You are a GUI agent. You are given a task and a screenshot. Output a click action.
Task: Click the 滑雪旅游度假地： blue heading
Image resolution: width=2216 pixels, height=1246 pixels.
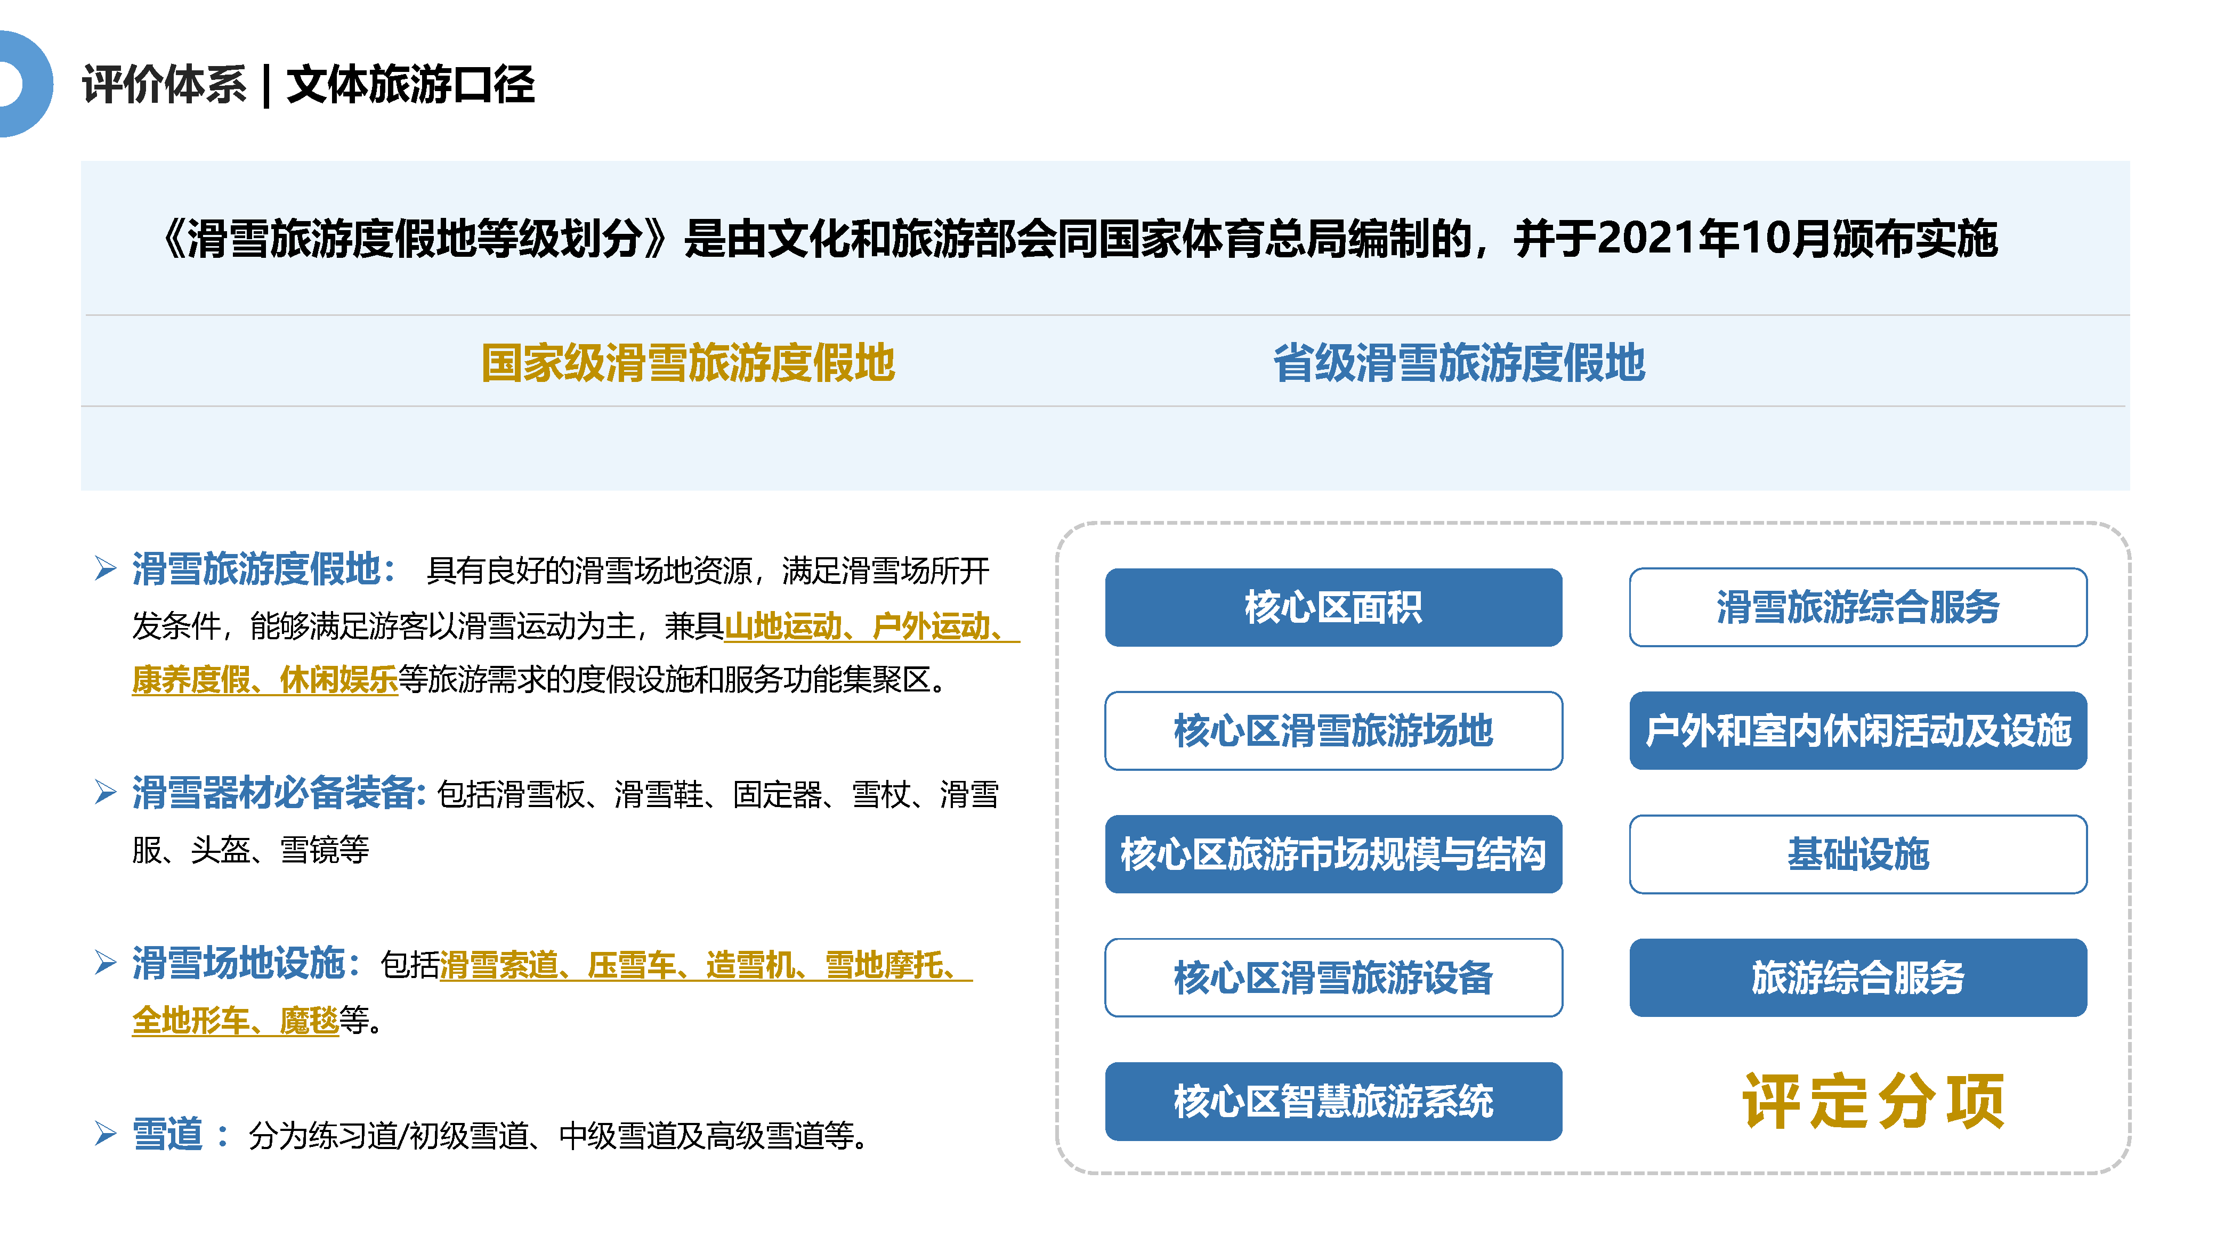[x=264, y=569]
